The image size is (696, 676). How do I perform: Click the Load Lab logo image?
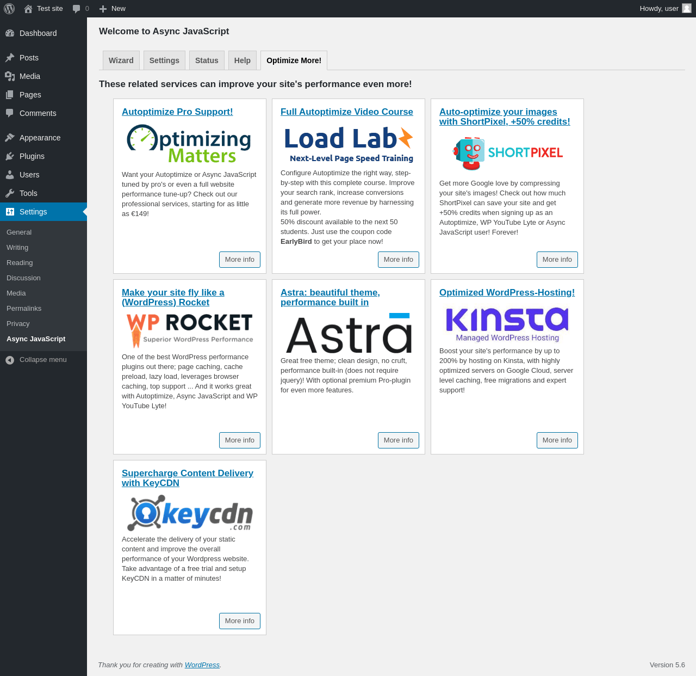coord(349,144)
